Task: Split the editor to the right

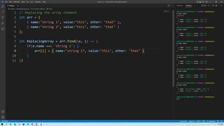Action: tap(169, 6)
